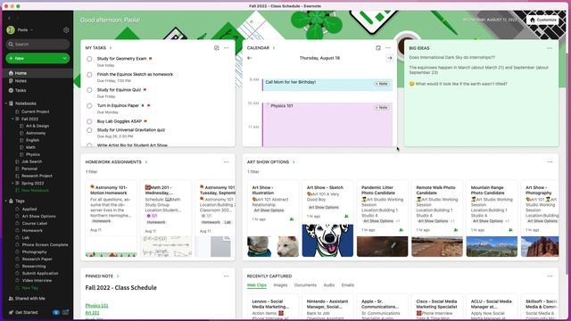571x321 pixels.
Task: Open Paola account dropdown
Action: point(32,30)
